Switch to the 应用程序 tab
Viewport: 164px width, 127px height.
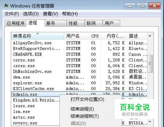point(15,23)
